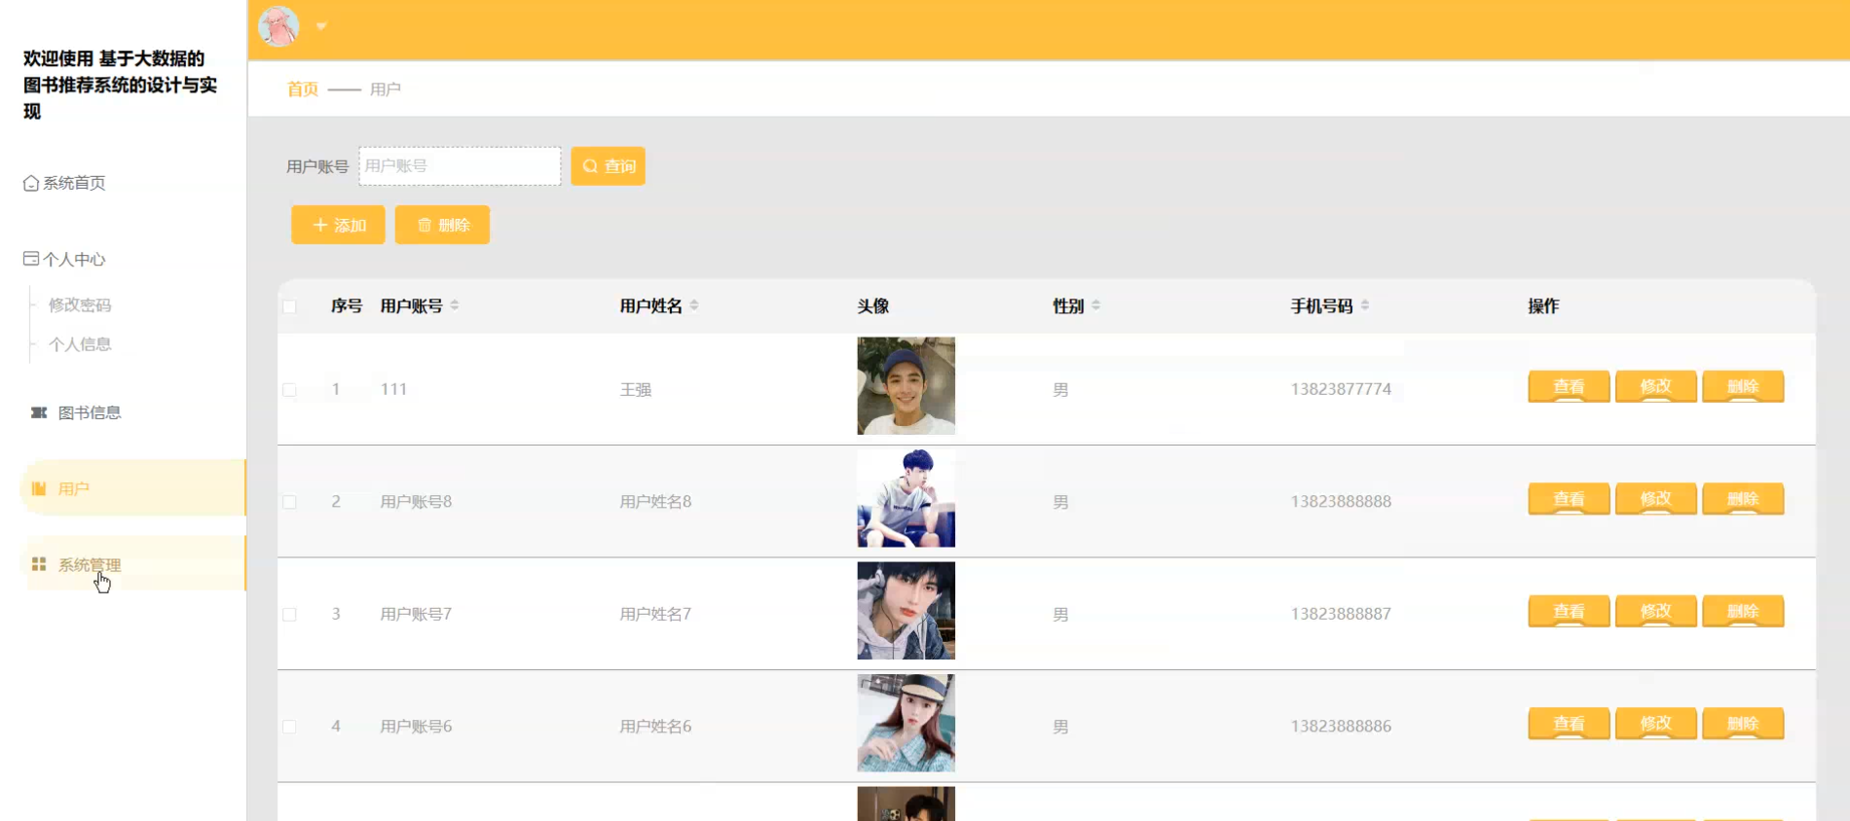Sort by the 用户账号 column arrows

(x=455, y=305)
